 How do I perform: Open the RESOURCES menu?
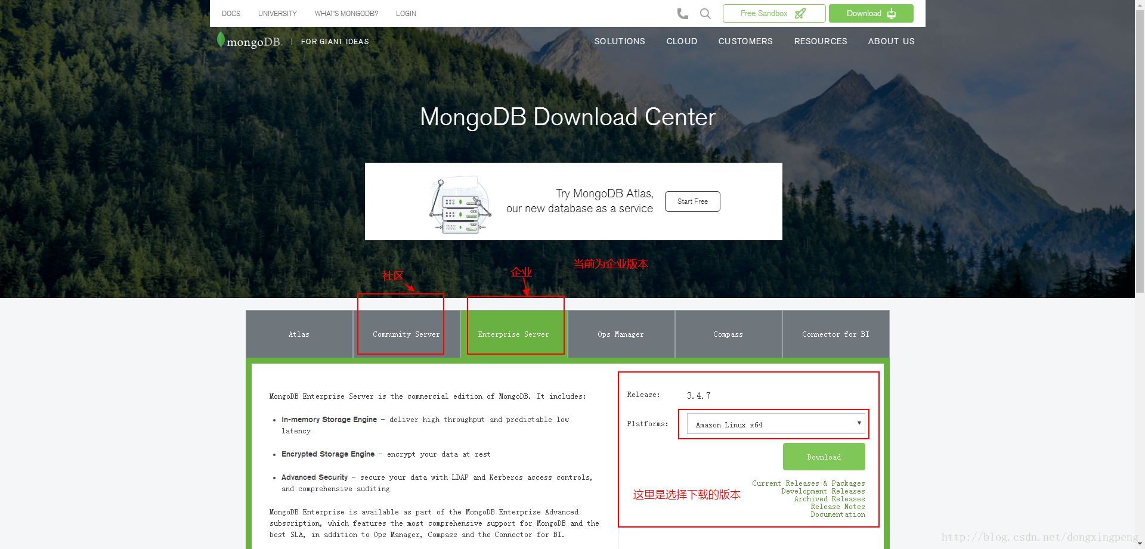821,41
